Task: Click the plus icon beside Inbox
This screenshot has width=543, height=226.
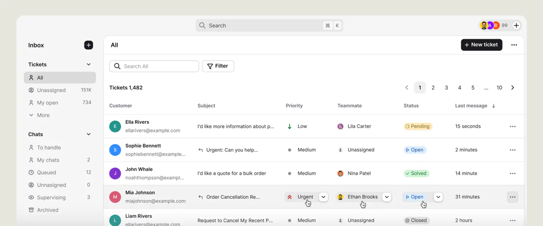Action: [89, 45]
